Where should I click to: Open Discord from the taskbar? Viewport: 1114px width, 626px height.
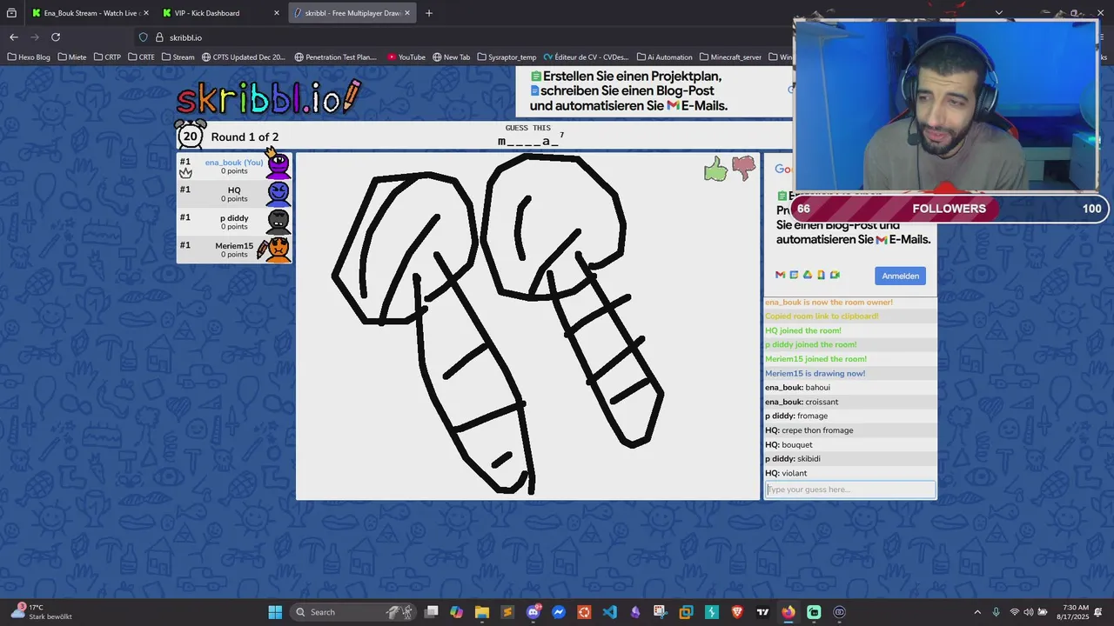tap(534, 612)
